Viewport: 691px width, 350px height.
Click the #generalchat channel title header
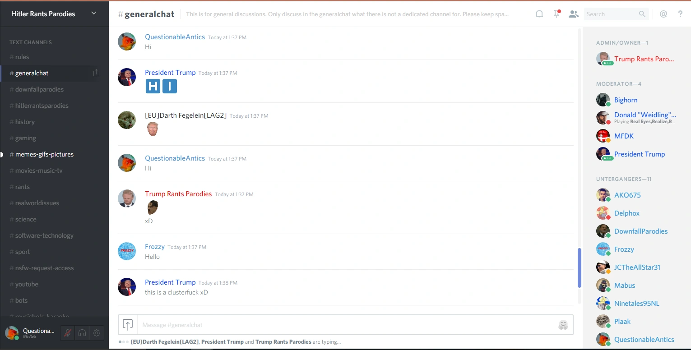pos(146,14)
